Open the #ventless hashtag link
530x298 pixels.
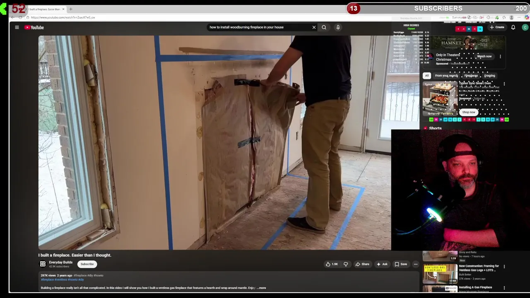pyautogui.click(x=60, y=279)
